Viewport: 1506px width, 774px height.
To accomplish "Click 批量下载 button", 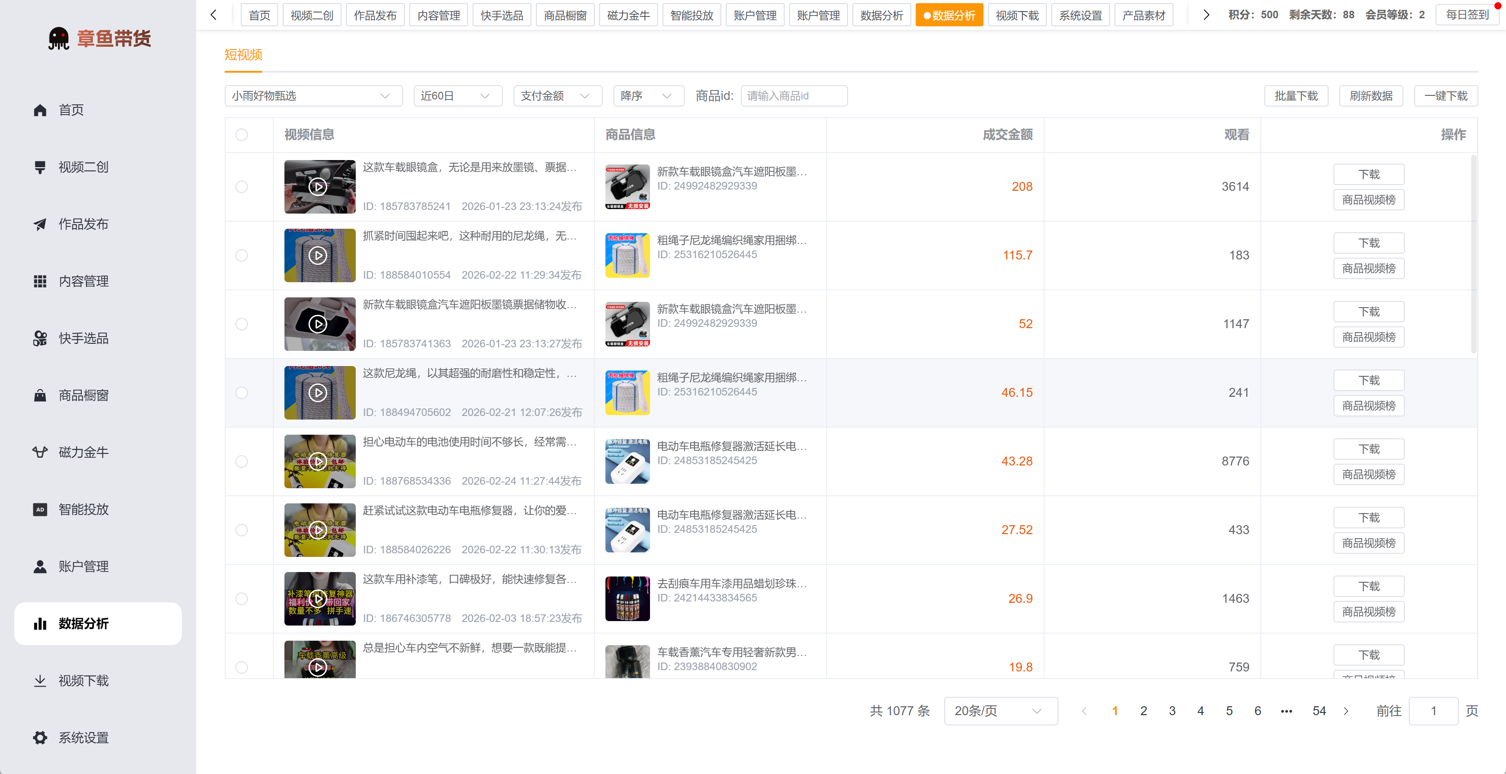I will pos(1296,96).
